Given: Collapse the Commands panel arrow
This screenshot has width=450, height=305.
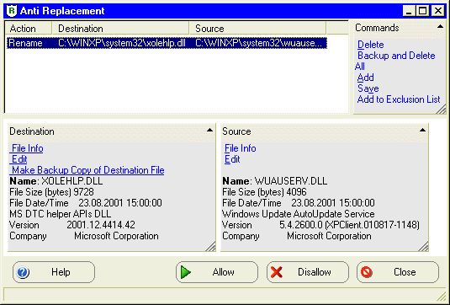Looking at the screenshot, I should [440, 27].
